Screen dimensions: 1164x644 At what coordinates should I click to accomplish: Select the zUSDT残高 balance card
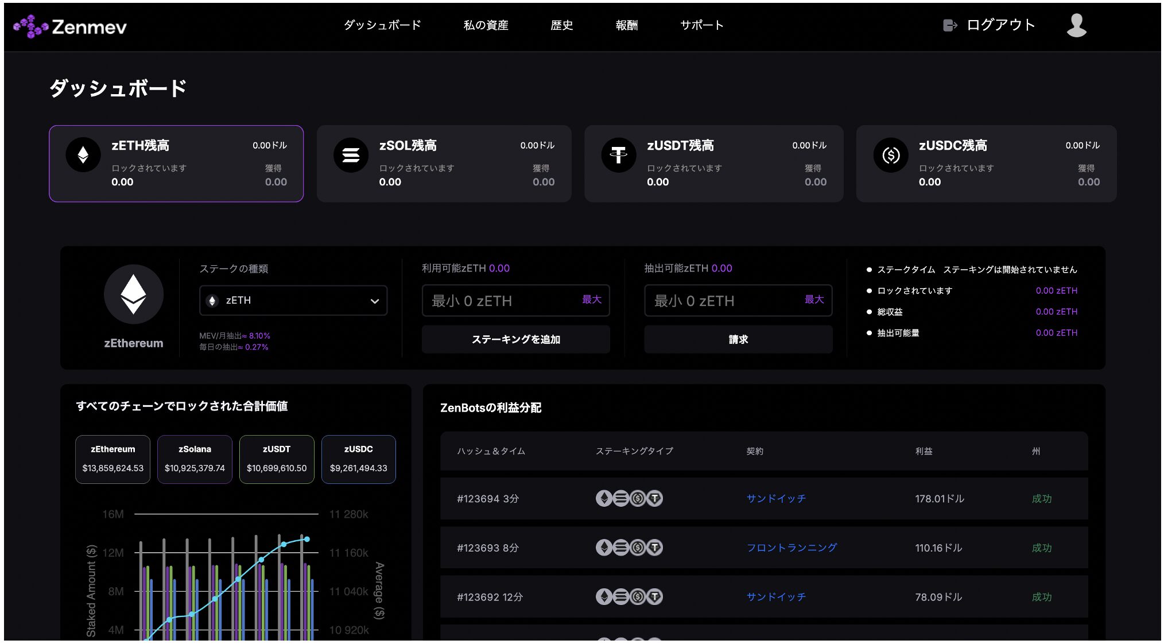pos(713,164)
